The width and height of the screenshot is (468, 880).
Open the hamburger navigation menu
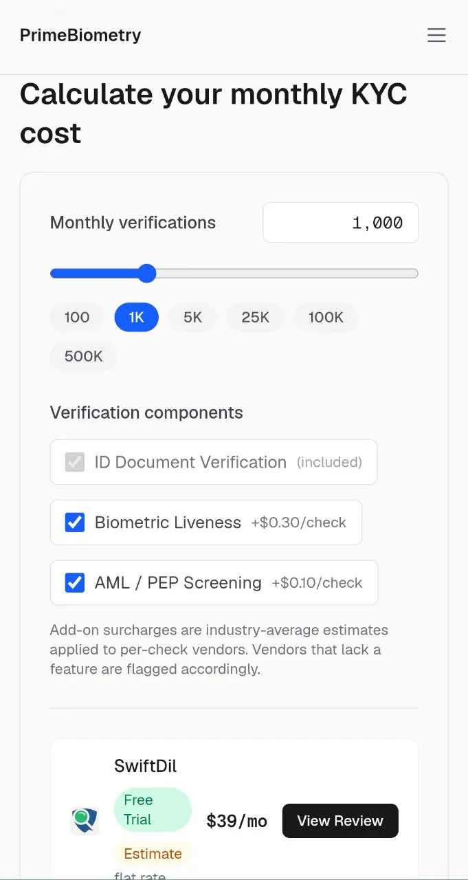coord(436,35)
